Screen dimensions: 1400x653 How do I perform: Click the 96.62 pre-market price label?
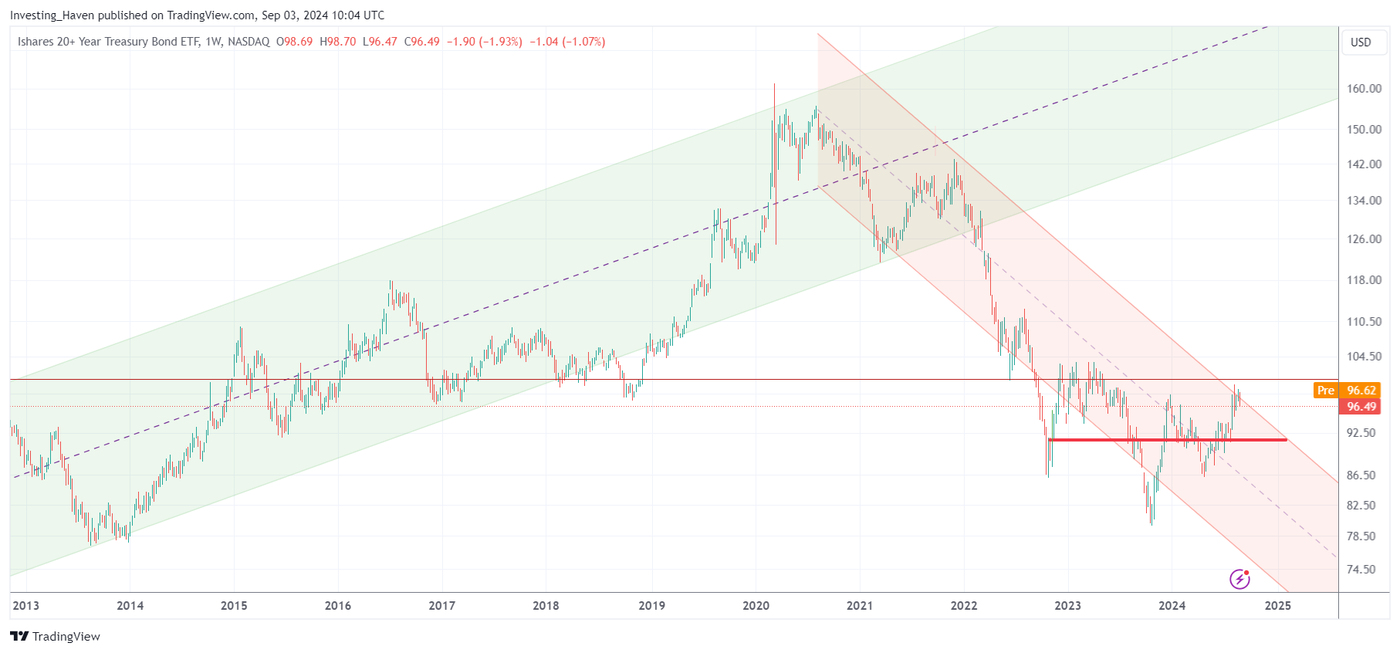1361,391
